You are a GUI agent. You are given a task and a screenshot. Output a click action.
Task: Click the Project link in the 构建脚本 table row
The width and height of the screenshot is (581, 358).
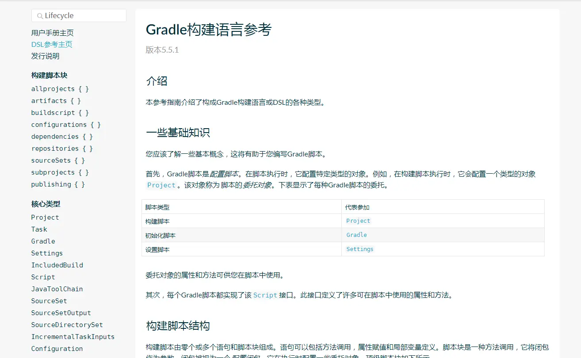coord(358,221)
